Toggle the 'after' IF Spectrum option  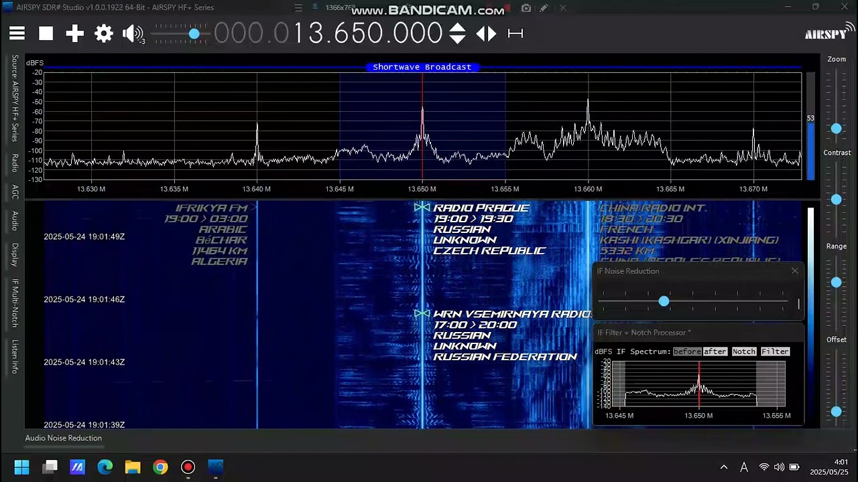pyautogui.click(x=715, y=351)
